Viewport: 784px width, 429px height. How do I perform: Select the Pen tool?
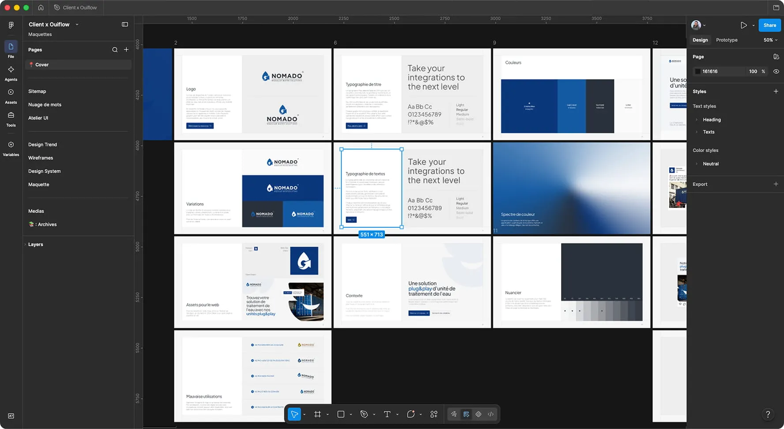364,414
